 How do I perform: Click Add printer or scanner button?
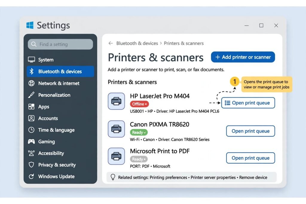click(x=243, y=57)
